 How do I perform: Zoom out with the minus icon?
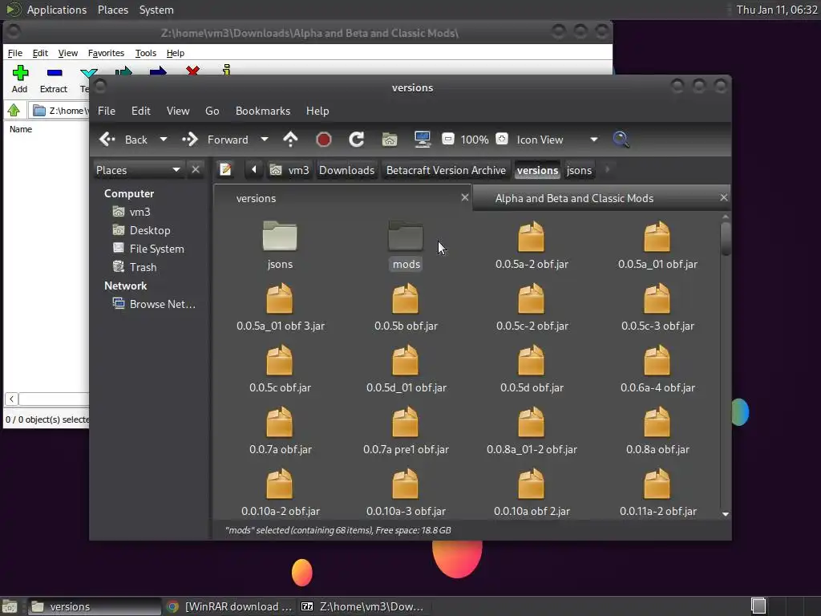click(x=447, y=139)
